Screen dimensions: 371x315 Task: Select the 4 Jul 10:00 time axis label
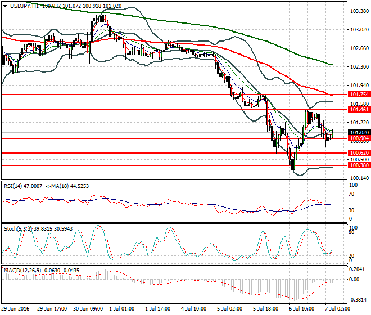pyautogui.click(x=194, y=309)
